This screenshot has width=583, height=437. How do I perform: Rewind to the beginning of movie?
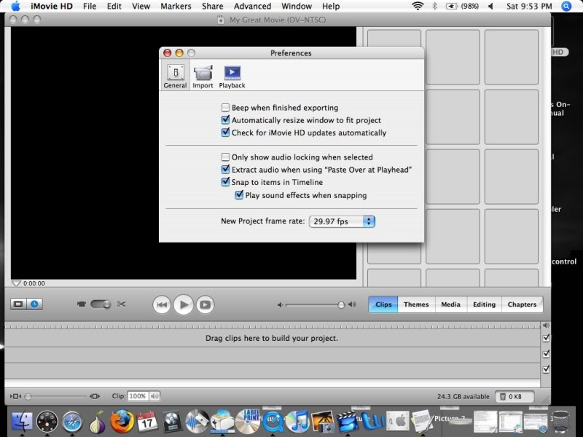click(162, 304)
